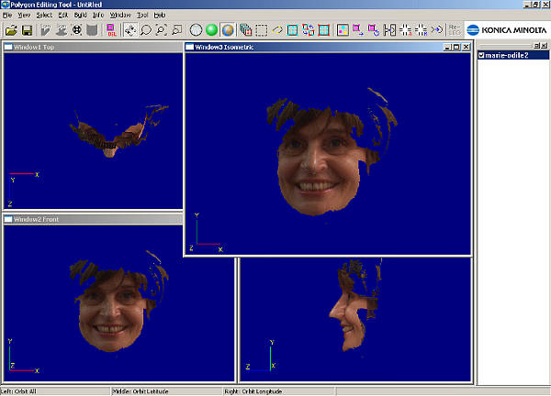Open the Window menu
Image resolution: width=551 pixels, height=396 pixels.
click(119, 16)
